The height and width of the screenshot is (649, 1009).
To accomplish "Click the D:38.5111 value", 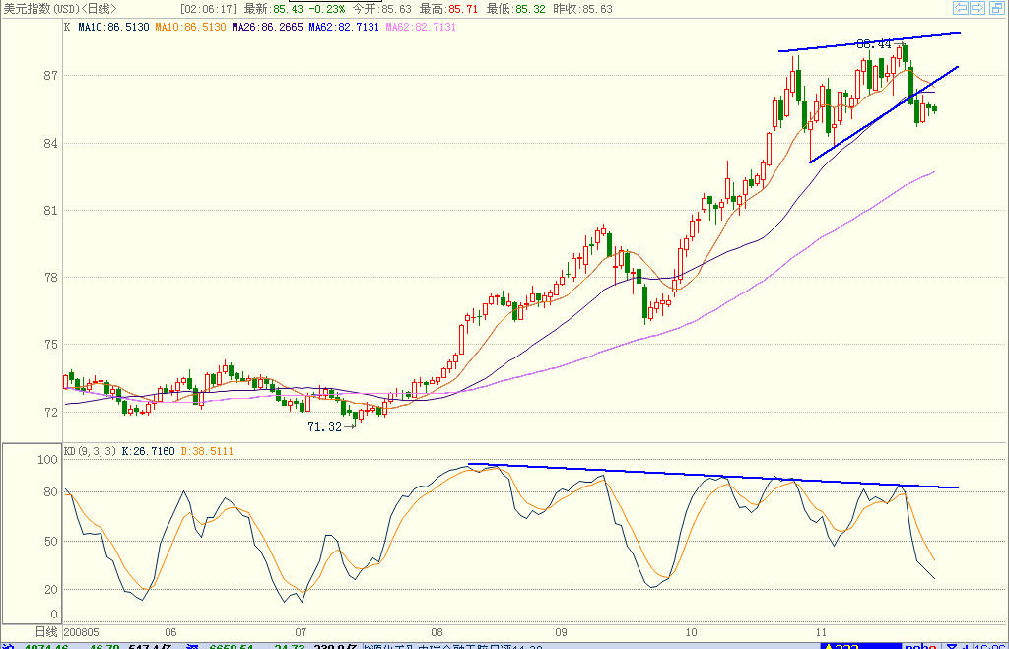I will (207, 451).
